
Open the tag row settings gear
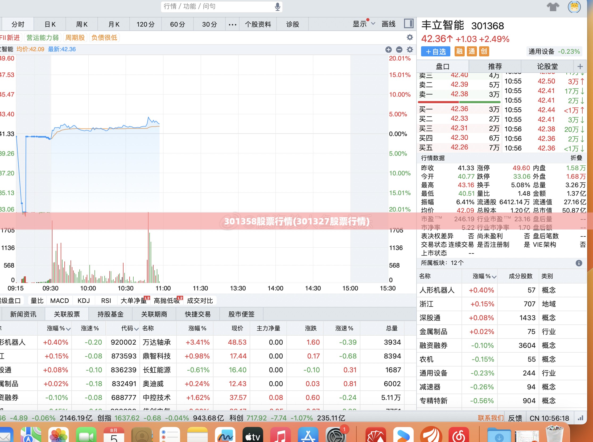point(410,37)
